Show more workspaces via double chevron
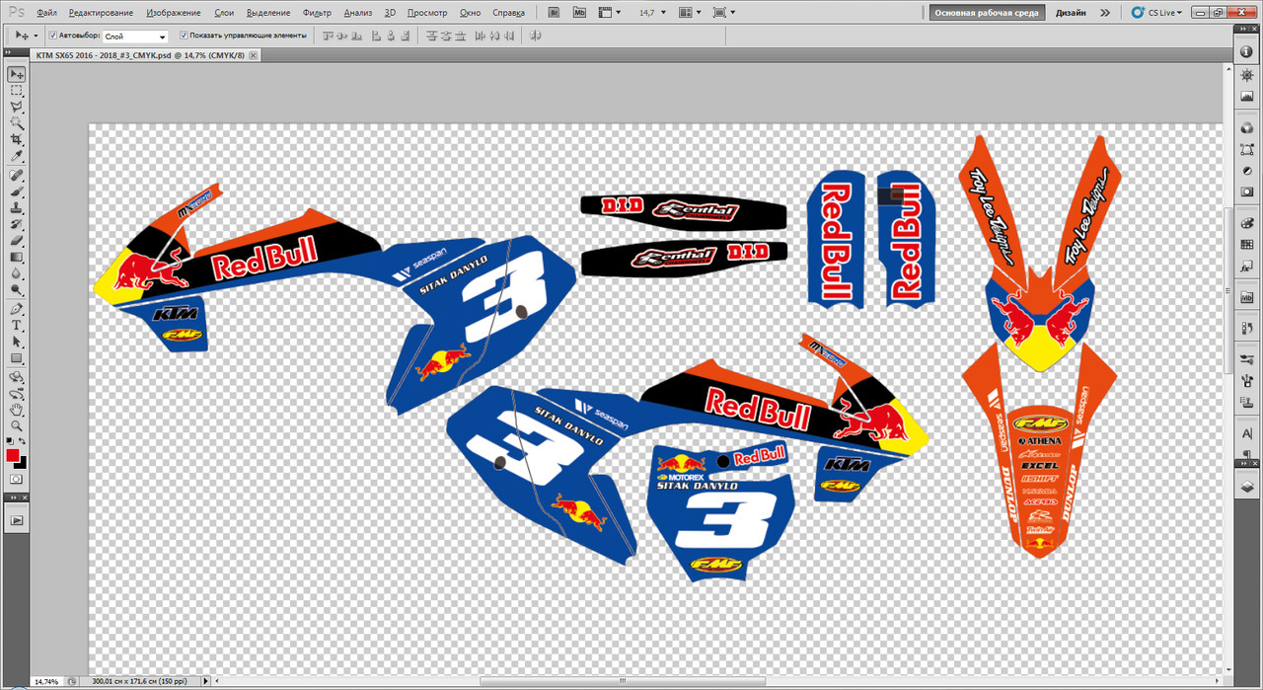 1104,13
